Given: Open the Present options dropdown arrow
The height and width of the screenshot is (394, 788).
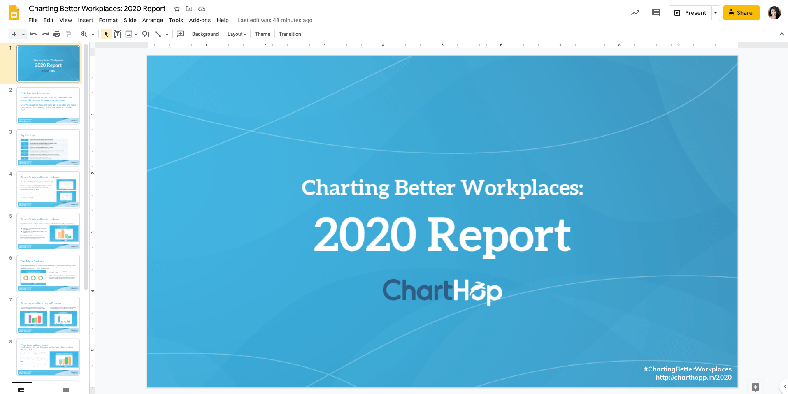Looking at the screenshot, I should tap(715, 13).
